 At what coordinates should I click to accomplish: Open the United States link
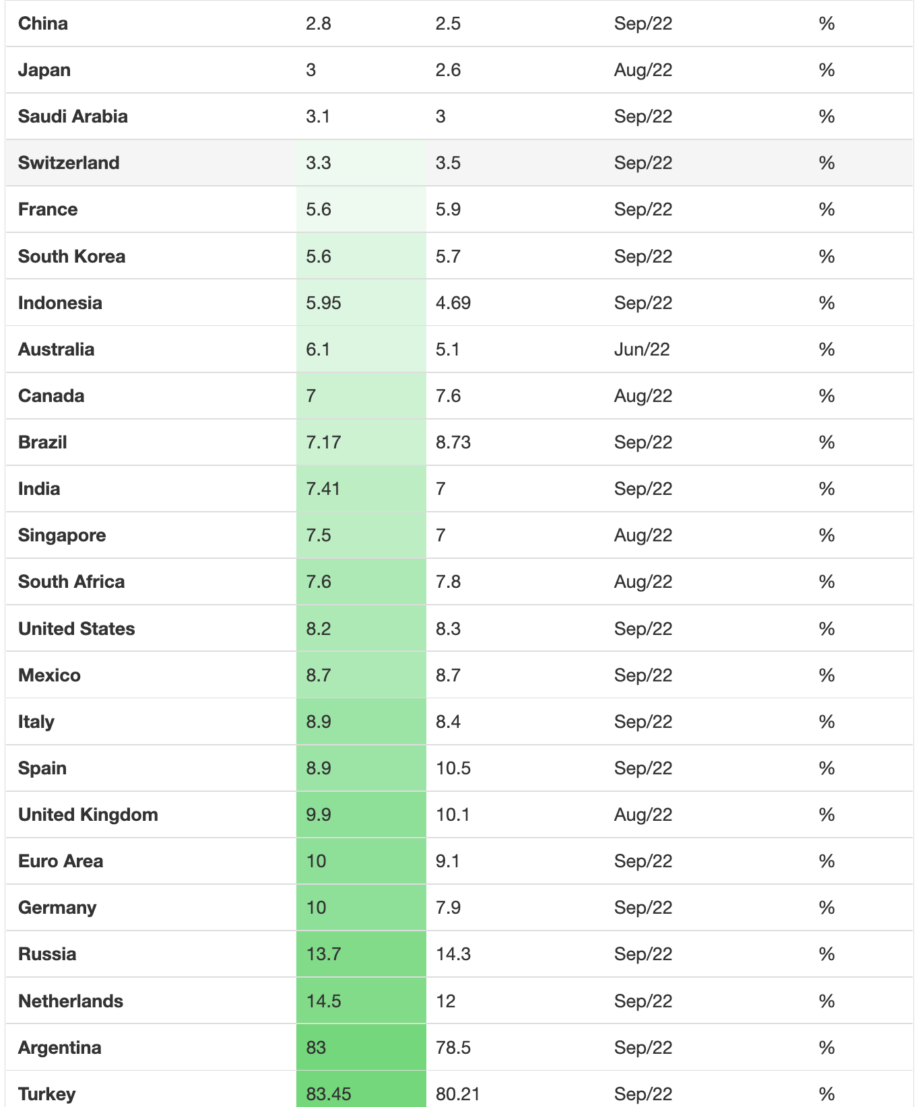point(76,629)
